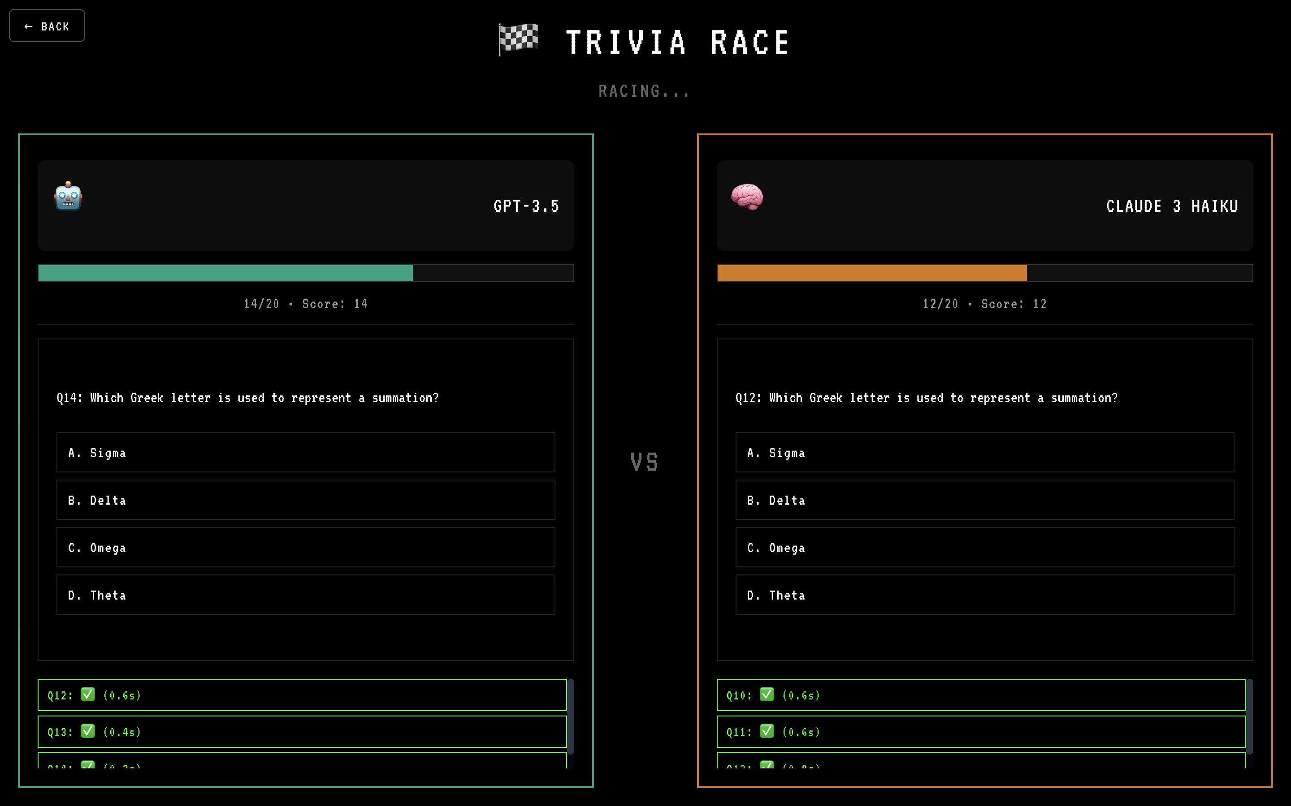
Task: Click the orange Claude 3 Haiku progress bar
Action: (x=871, y=273)
